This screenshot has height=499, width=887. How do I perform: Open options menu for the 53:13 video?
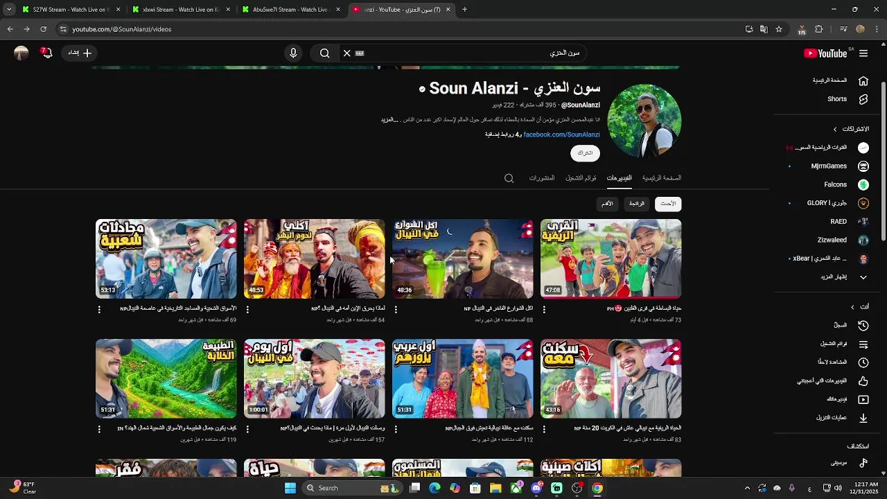click(x=99, y=310)
